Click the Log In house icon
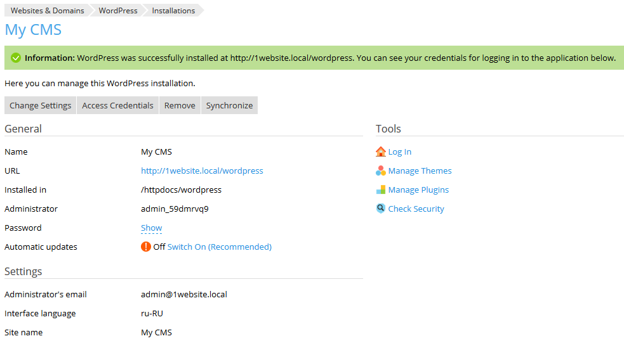The image size is (624, 348). click(x=380, y=151)
